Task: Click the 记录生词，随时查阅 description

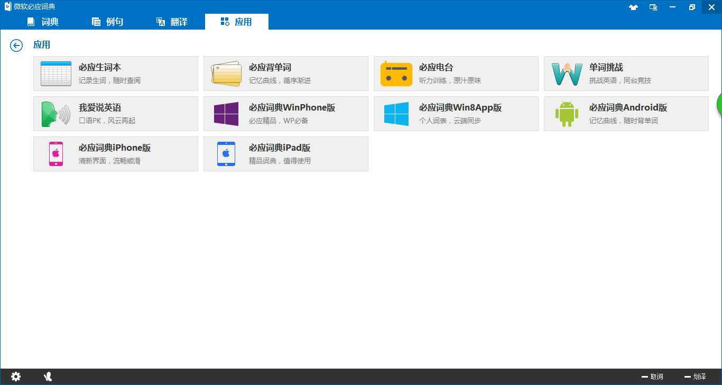Action: pos(109,80)
